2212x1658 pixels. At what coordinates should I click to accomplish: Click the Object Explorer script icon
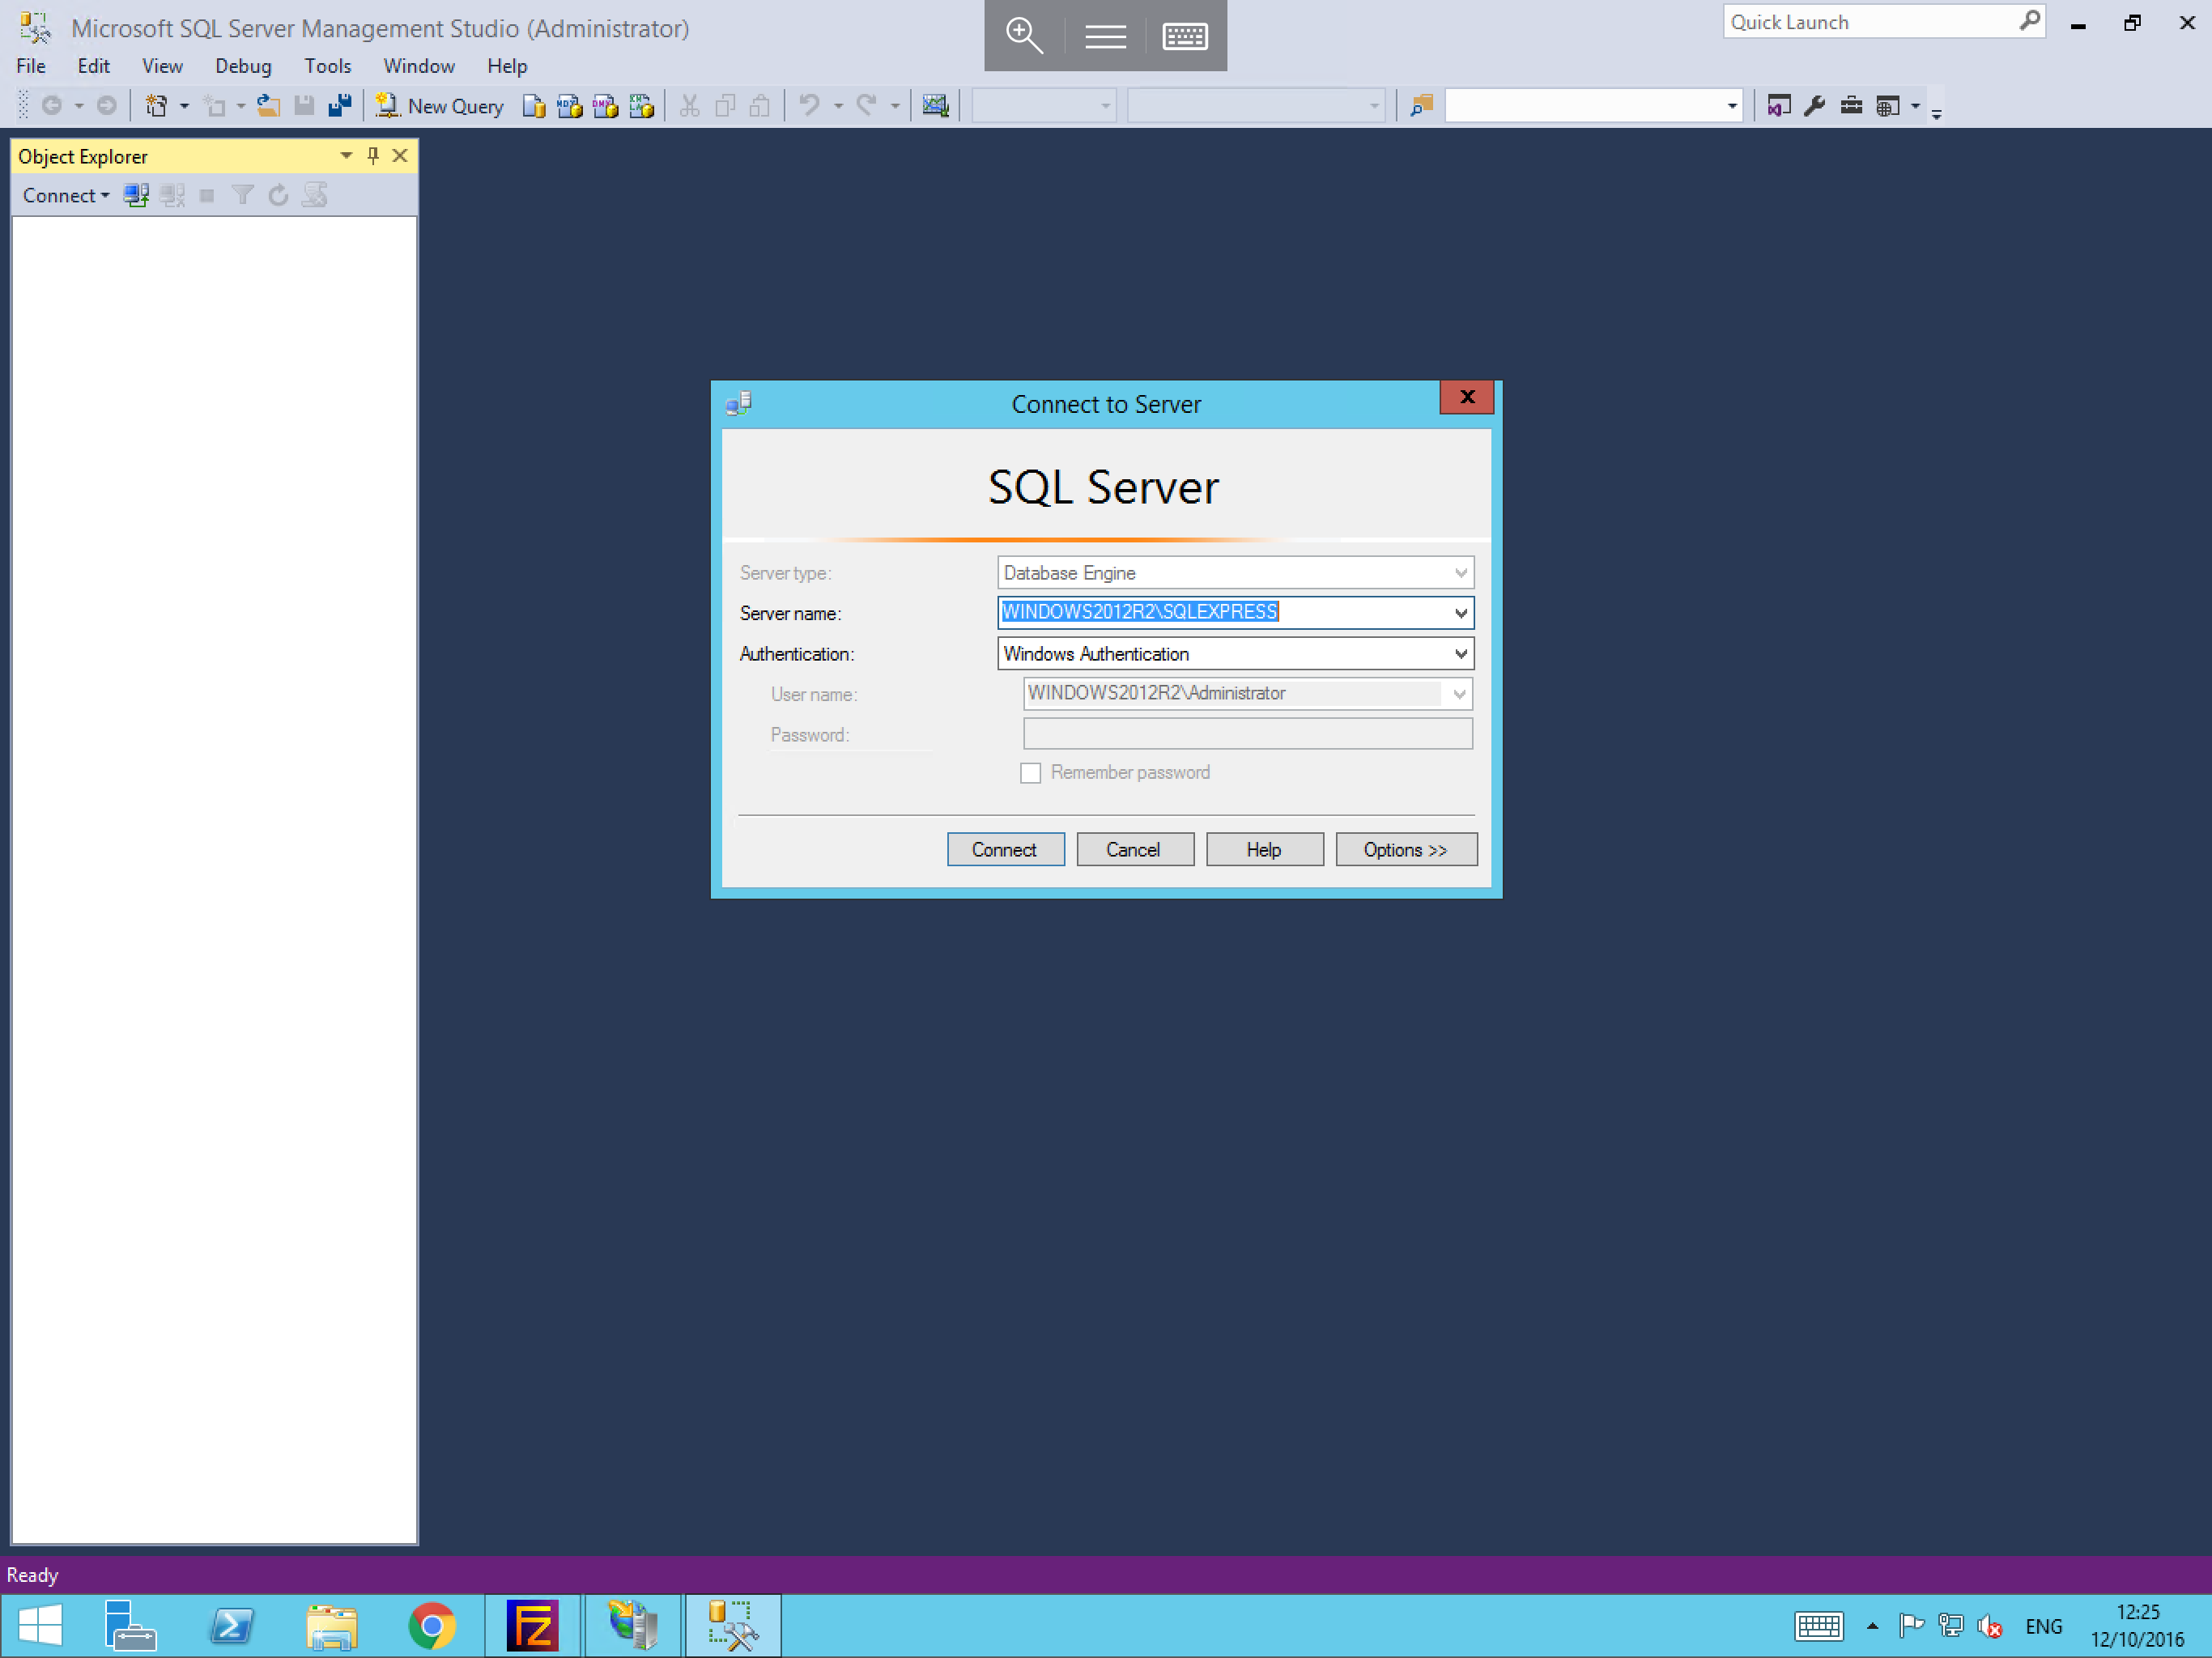tap(315, 195)
